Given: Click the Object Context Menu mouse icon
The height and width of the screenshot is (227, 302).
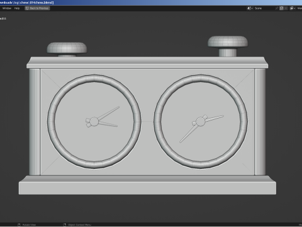Looking at the screenshot, I should coord(65,224).
